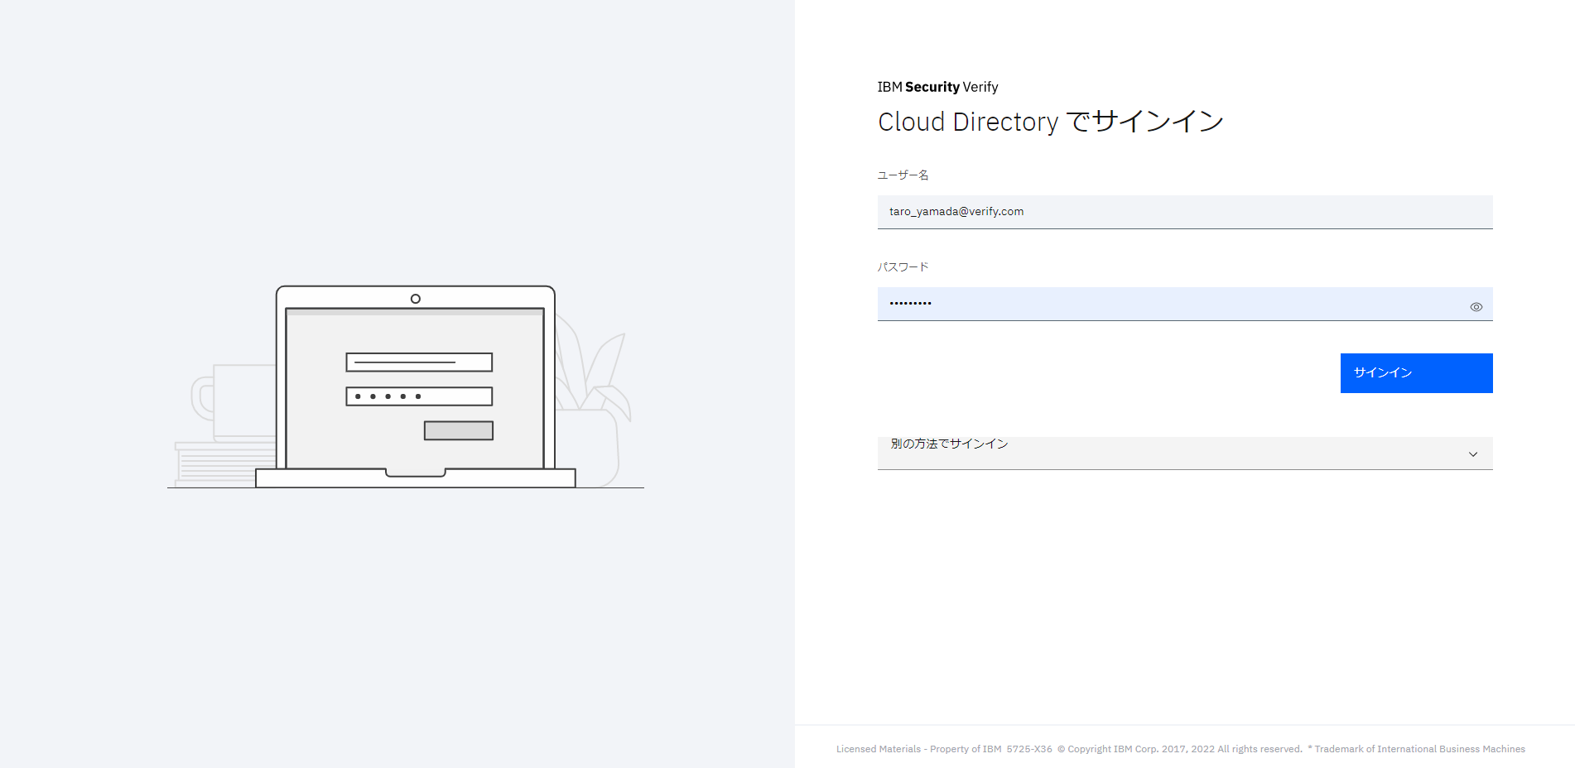Click the laptop sign-in illustration
Image resolution: width=1575 pixels, height=768 pixels.
click(x=406, y=386)
